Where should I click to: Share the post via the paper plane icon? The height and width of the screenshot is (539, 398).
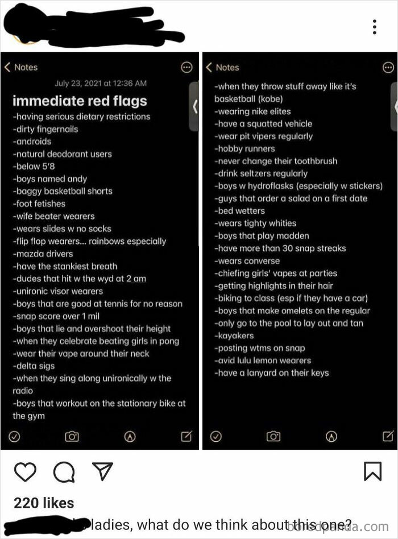coord(102,470)
